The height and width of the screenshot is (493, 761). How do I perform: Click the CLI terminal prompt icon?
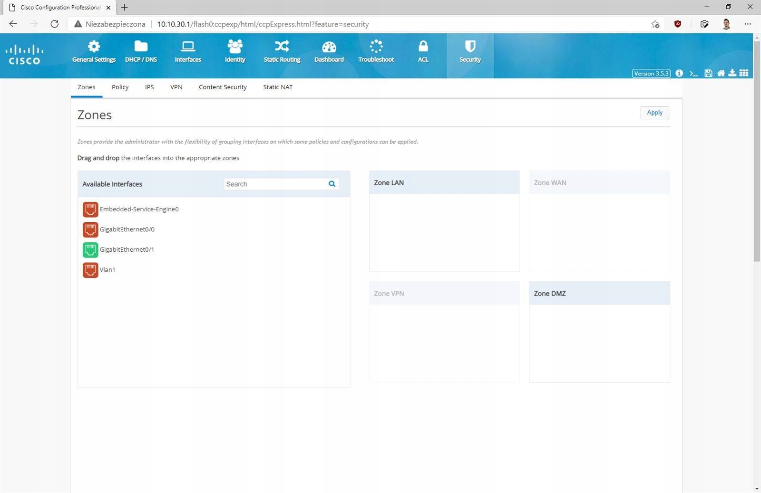pos(693,73)
